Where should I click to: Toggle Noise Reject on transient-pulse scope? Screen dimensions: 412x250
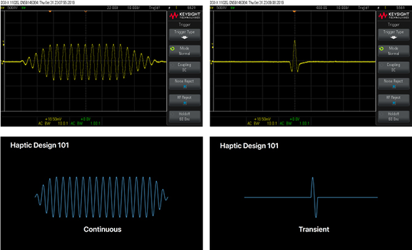pyautogui.click(x=394, y=84)
